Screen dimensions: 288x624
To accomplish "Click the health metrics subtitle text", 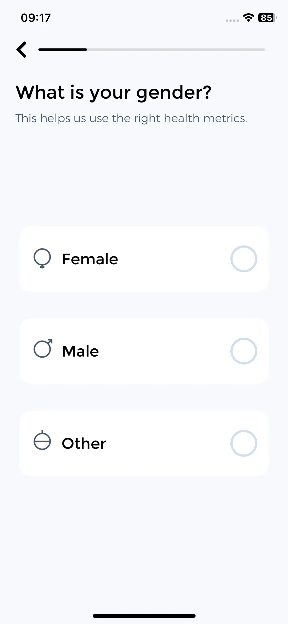I will (131, 118).
